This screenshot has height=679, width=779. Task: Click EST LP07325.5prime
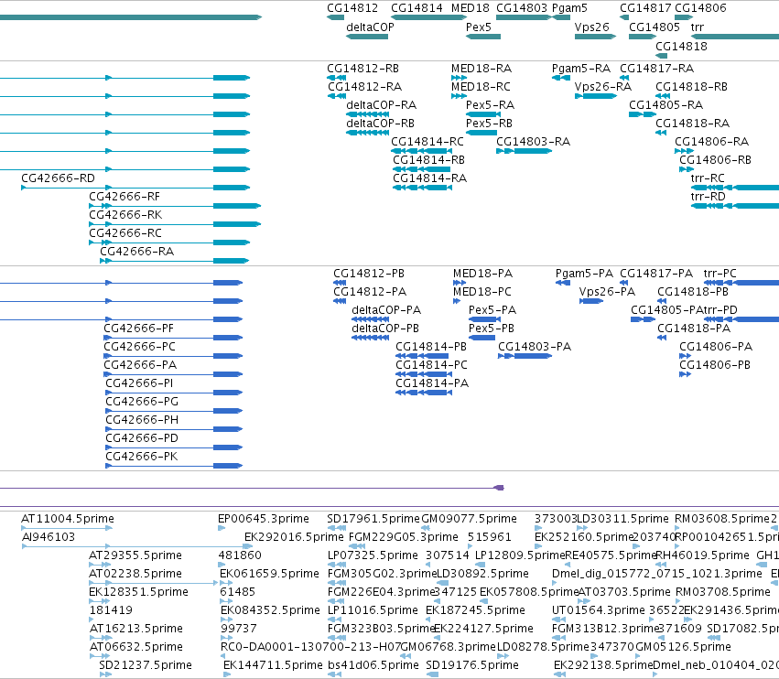point(373,555)
